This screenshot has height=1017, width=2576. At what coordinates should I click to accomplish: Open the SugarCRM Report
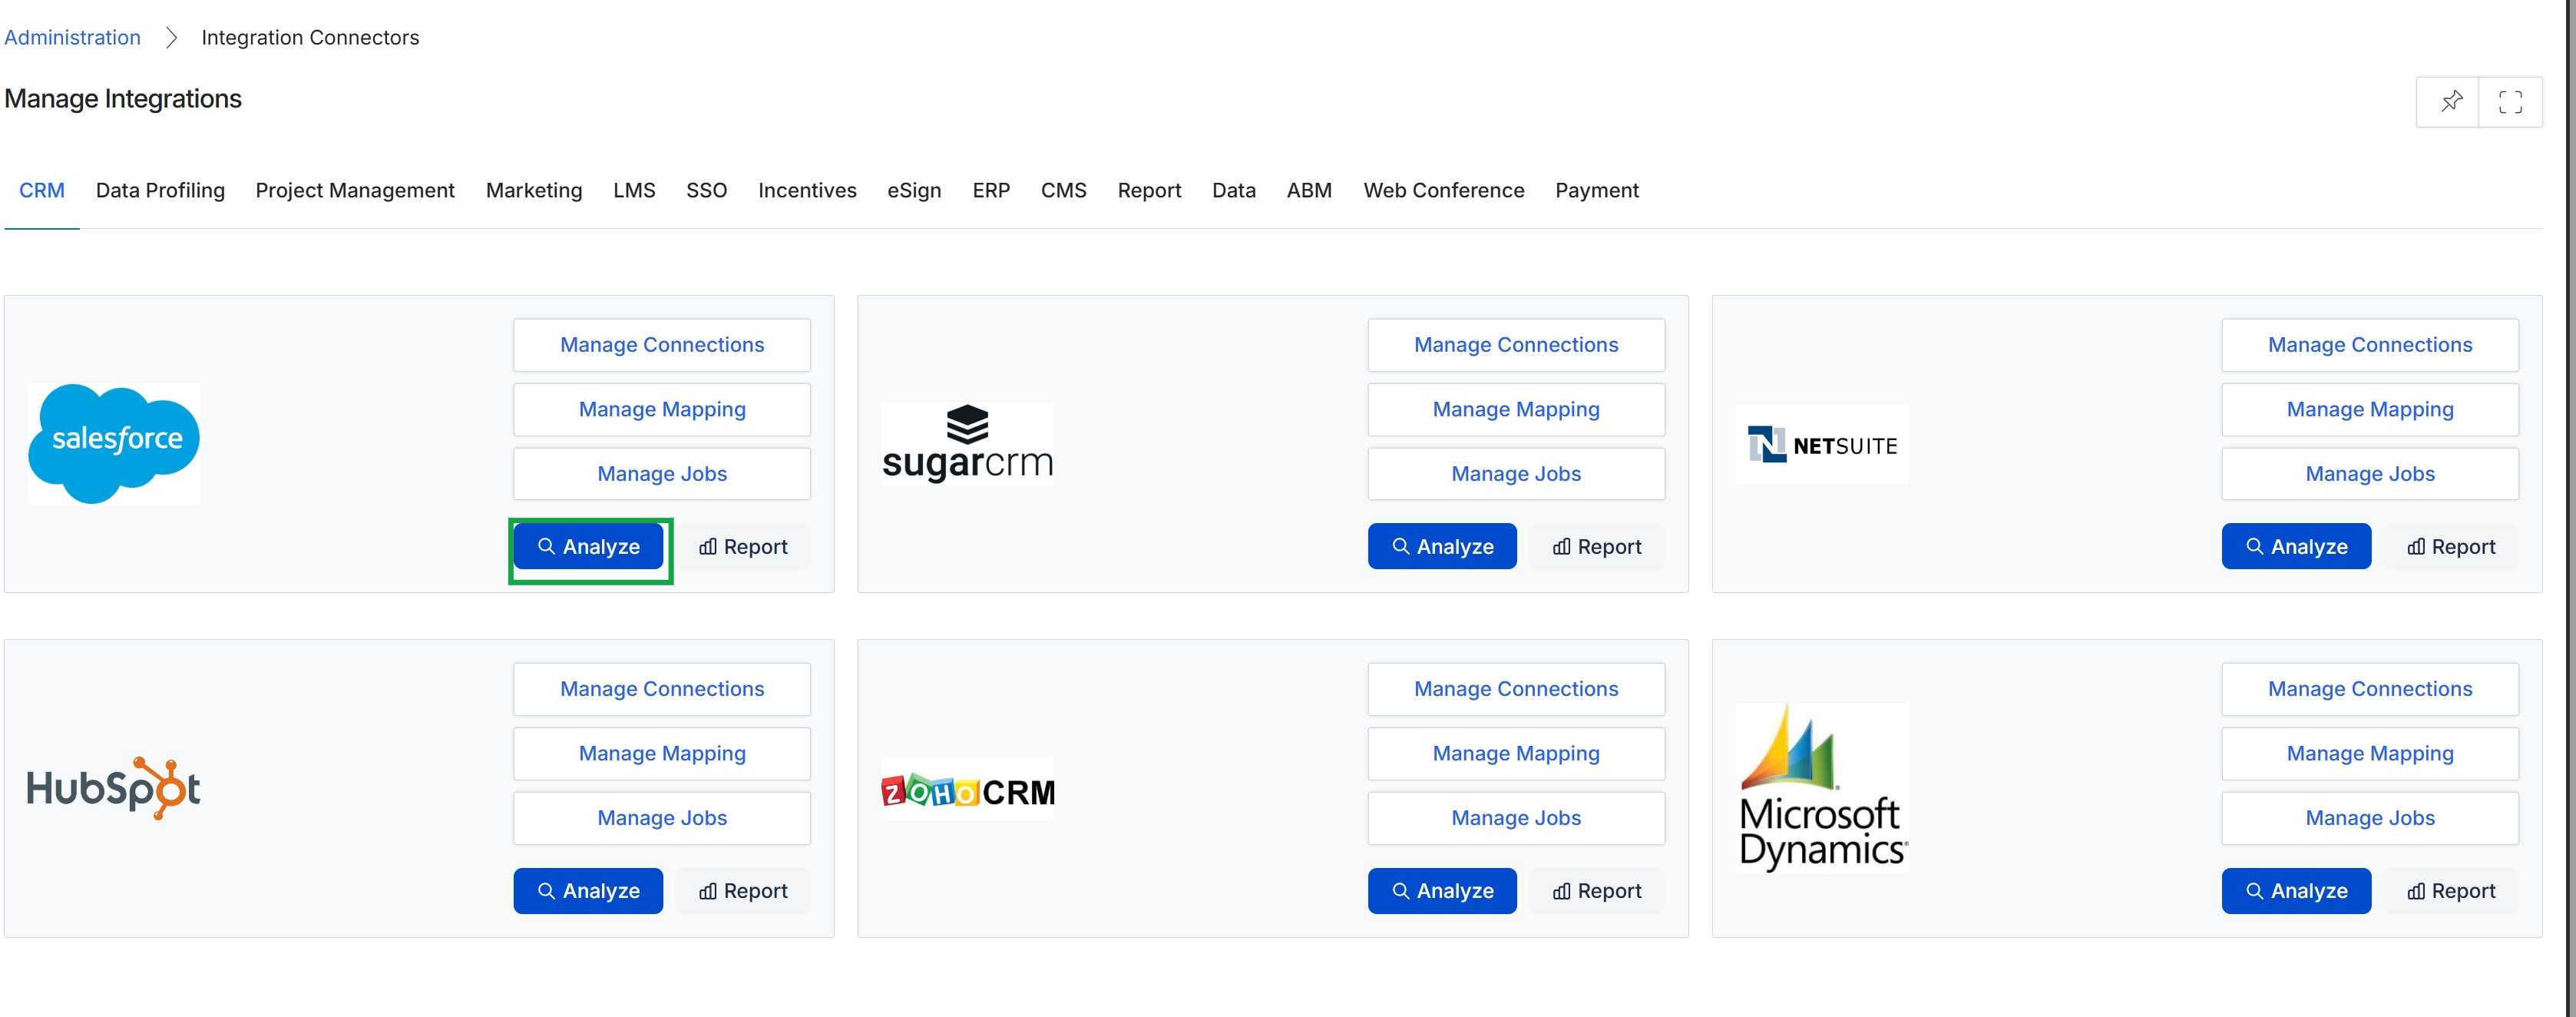tap(1597, 547)
